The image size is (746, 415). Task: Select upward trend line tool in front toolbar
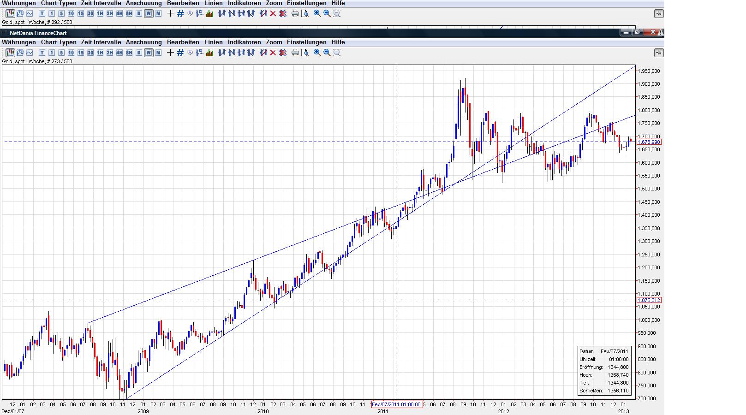[221, 53]
